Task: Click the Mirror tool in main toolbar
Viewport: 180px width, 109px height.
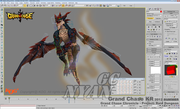Action: click(x=87, y=6)
